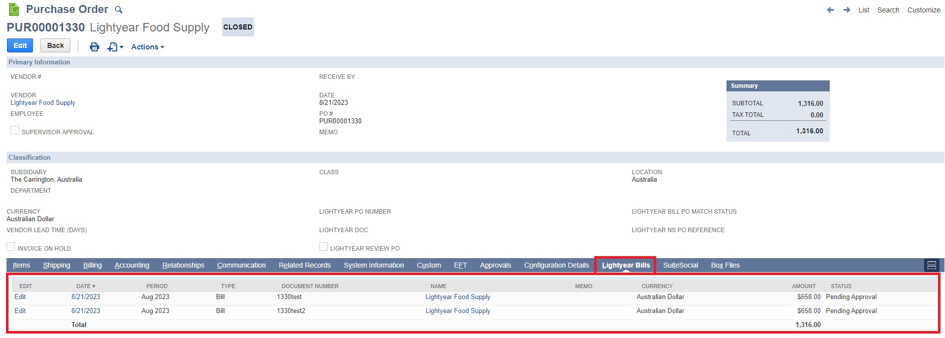Image resolution: width=945 pixels, height=338 pixels.
Task: Click the CLOSED status badge
Action: click(238, 27)
